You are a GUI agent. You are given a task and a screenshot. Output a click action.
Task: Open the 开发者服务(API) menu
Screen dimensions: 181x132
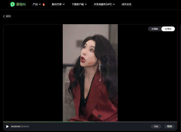(103, 5)
